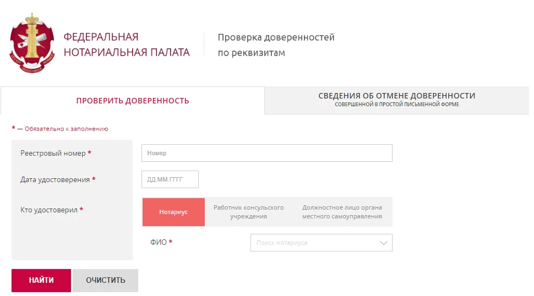
Task: Open the СВЕДЕНИЯ ОБ ОТМЕНЕ ДОВЕРЕННОСТИ tab
Action: click(396, 100)
